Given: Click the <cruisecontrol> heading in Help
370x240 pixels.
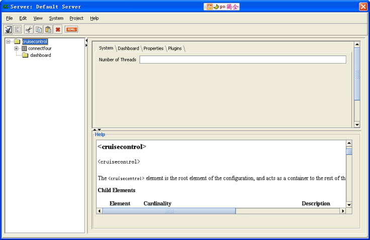Looking at the screenshot, I should click(122, 147).
